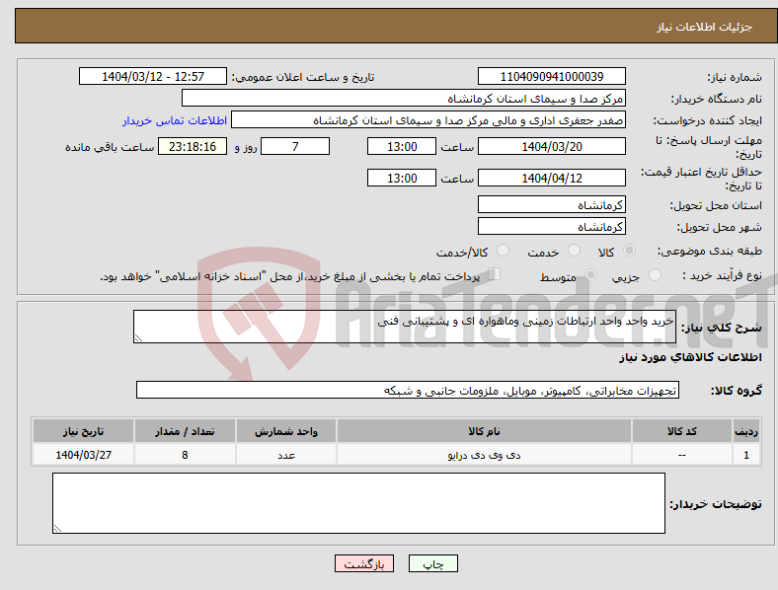Image resolution: width=778 pixels, height=590 pixels.
Task: Click the ردیف column header
Action: coord(746,431)
